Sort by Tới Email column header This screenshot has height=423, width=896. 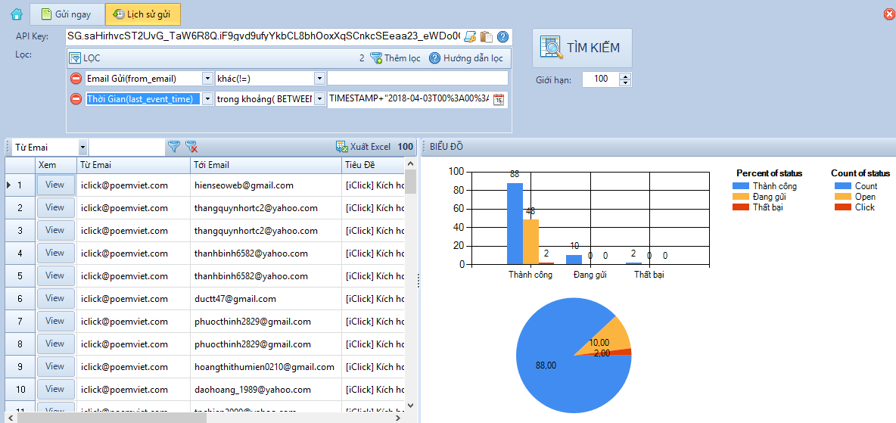click(x=266, y=165)
